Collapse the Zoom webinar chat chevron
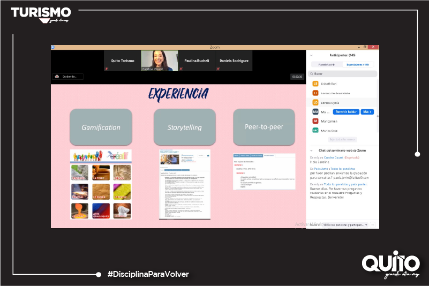 311,150
